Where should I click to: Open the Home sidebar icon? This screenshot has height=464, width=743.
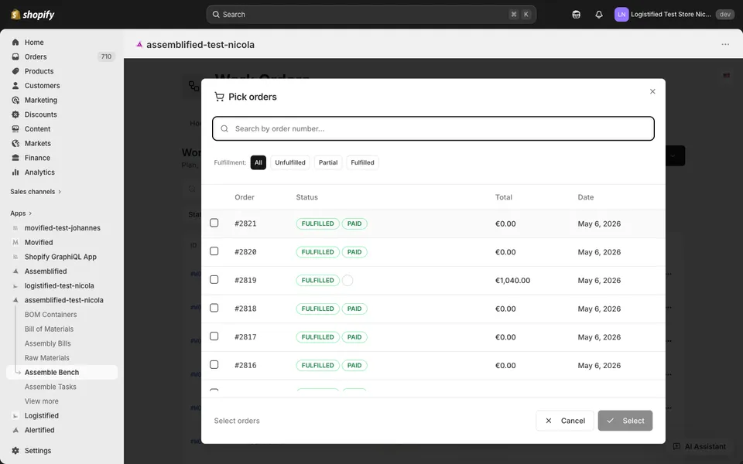(x=15, y=42)
